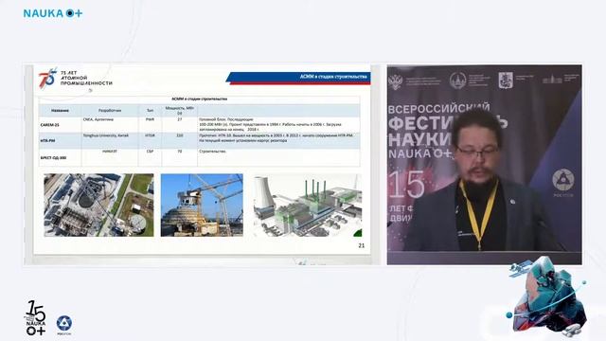This screenshot has width=606, height=341.
Task: Click the 'Строительство.' status cell
Action: click(x=278, y=158)
